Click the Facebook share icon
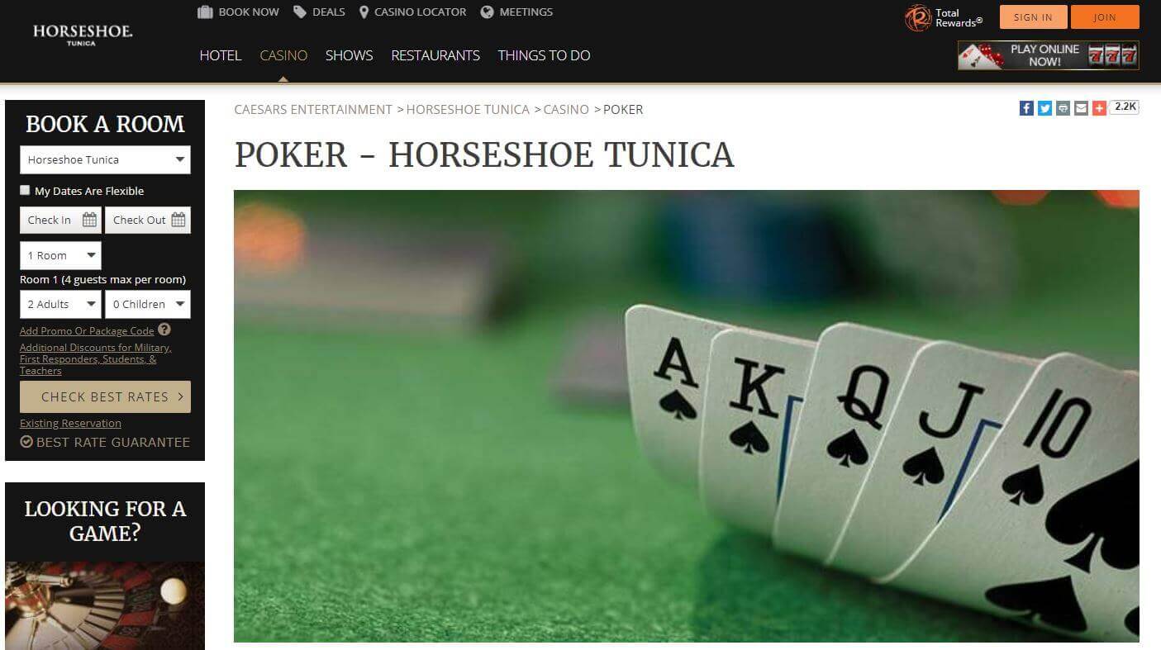This screenshot has width=1161, height=650. coord(1026,108)
